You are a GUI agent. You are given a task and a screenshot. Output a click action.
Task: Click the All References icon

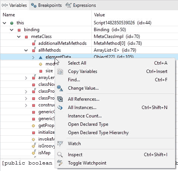coord(60,99)
